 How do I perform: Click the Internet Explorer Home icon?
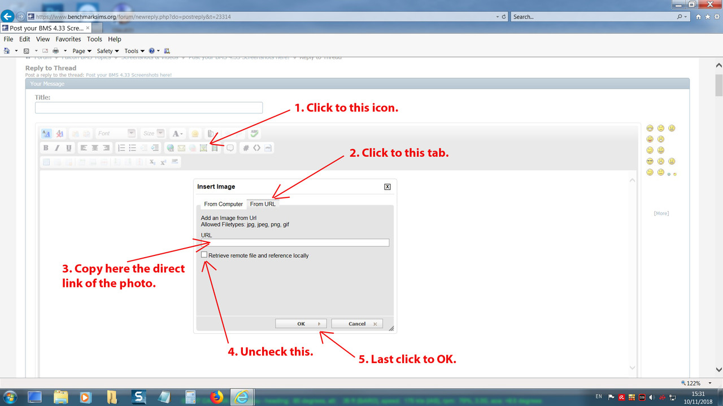[699, 17]
